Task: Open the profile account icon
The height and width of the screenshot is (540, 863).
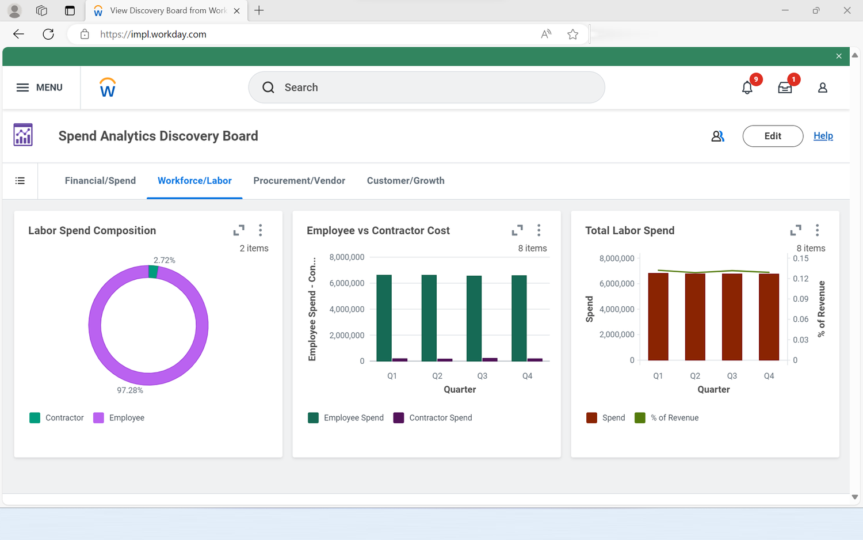Action: pyautogui.click(x=822, y=88)
